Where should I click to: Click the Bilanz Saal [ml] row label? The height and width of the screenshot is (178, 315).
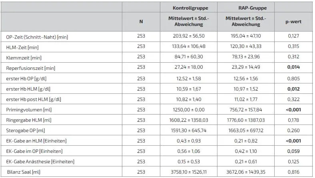[25, 172]
